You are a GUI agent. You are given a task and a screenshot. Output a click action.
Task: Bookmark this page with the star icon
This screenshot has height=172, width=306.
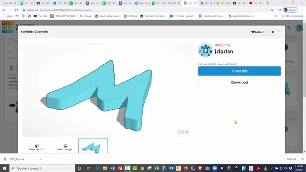click(272, 10)
